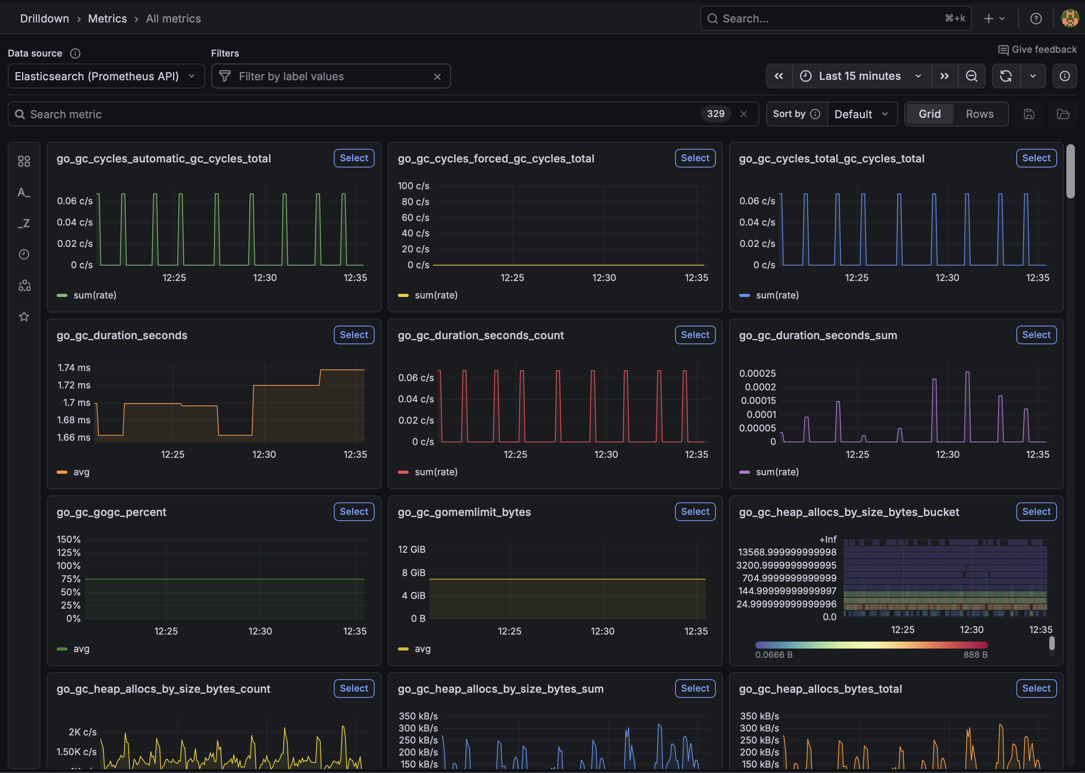
Task: Toggle yellow sum(rate) legend in forced_gc_cycles panel
Action: 428,295
